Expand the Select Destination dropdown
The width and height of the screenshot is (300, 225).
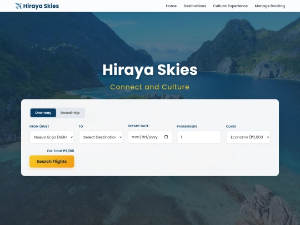coord(101,137)
